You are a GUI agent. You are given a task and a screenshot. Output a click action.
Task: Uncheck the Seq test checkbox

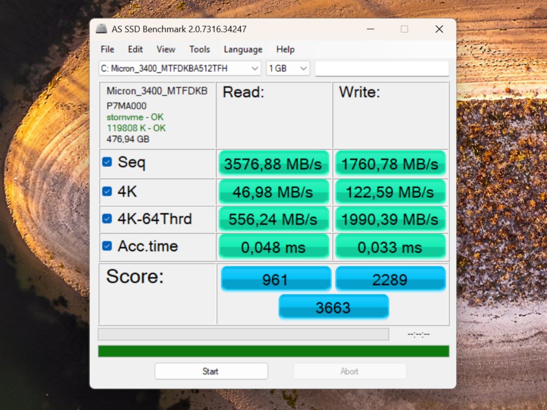click(x=107, y=162)
